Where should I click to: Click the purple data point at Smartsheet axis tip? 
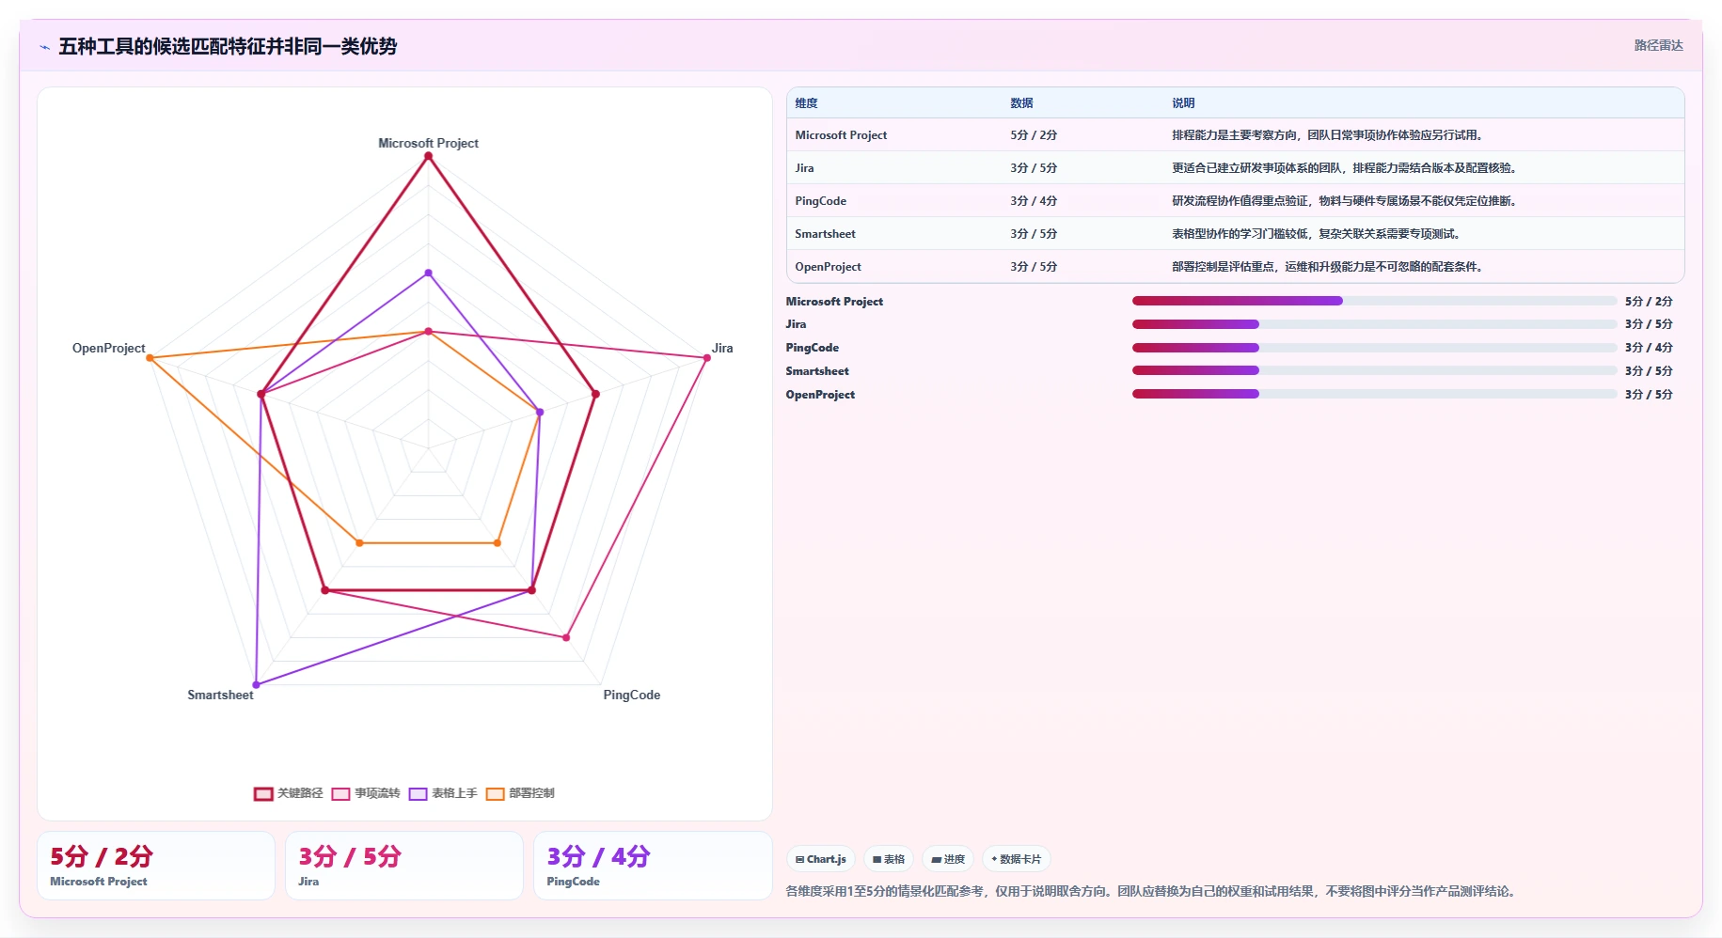[256, 685]
